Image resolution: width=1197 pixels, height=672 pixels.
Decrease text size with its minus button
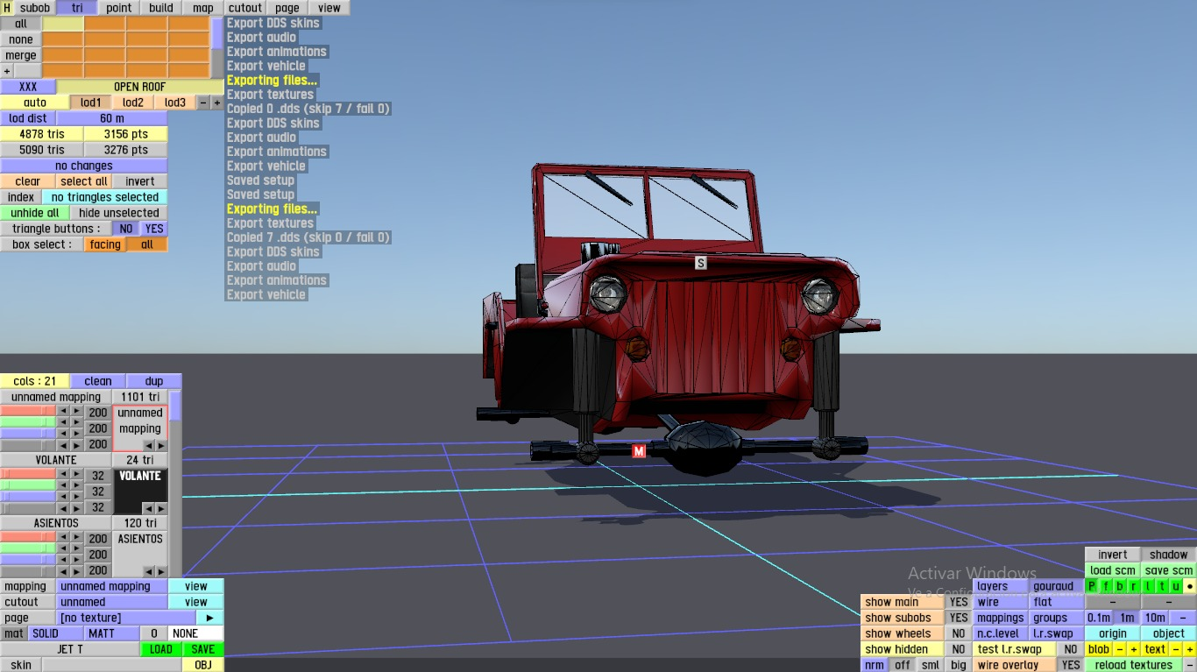(x=1176, y=649)
